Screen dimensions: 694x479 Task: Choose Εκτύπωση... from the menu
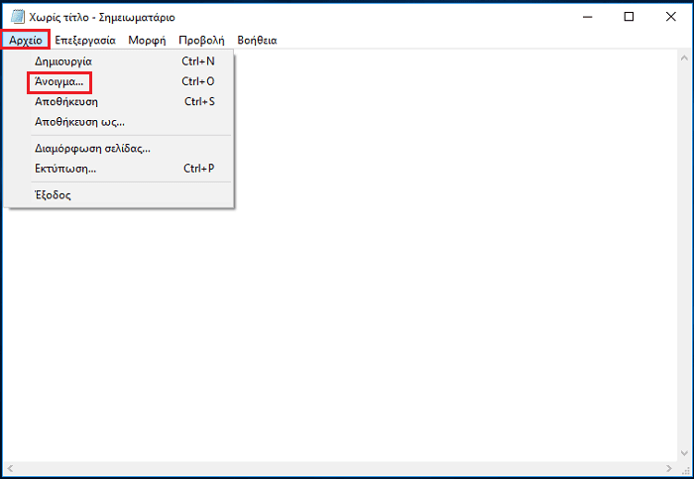coord(119,169)
